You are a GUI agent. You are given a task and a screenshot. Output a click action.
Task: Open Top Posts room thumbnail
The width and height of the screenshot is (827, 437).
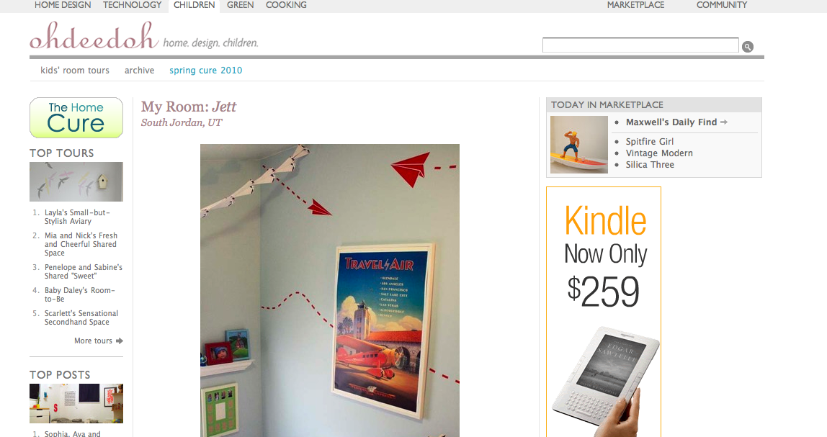click(x=76, y=403)
